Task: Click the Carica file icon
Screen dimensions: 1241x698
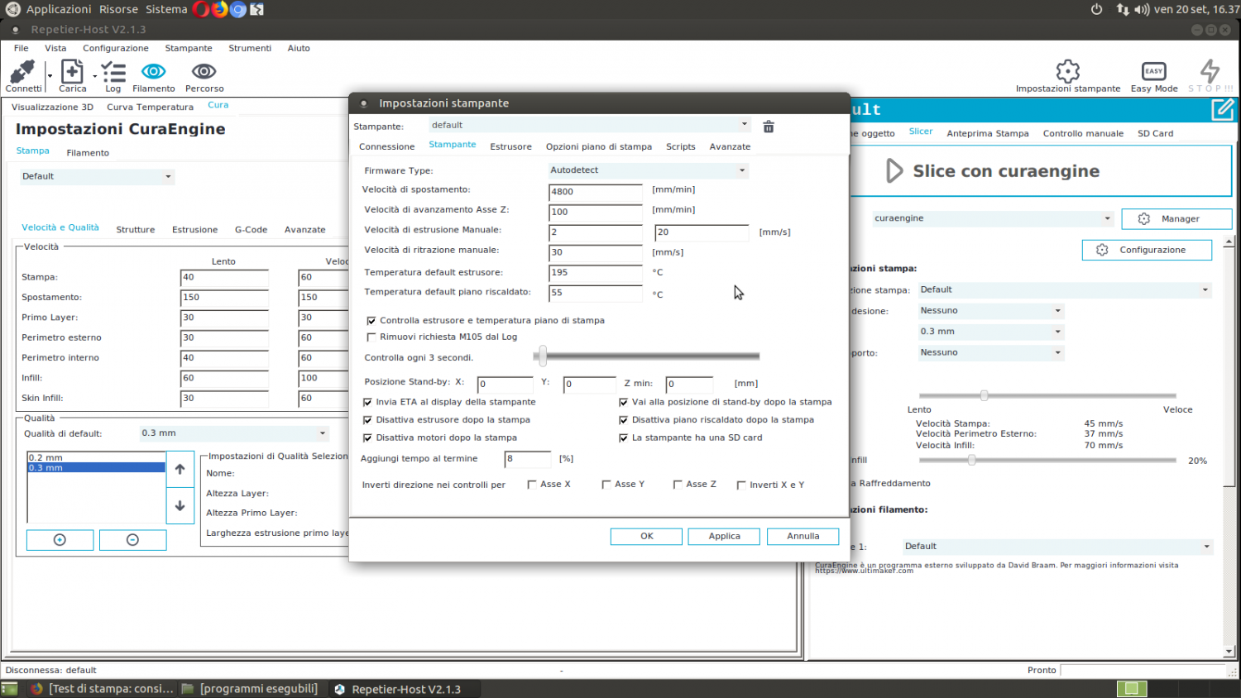Action: (72, 71)
